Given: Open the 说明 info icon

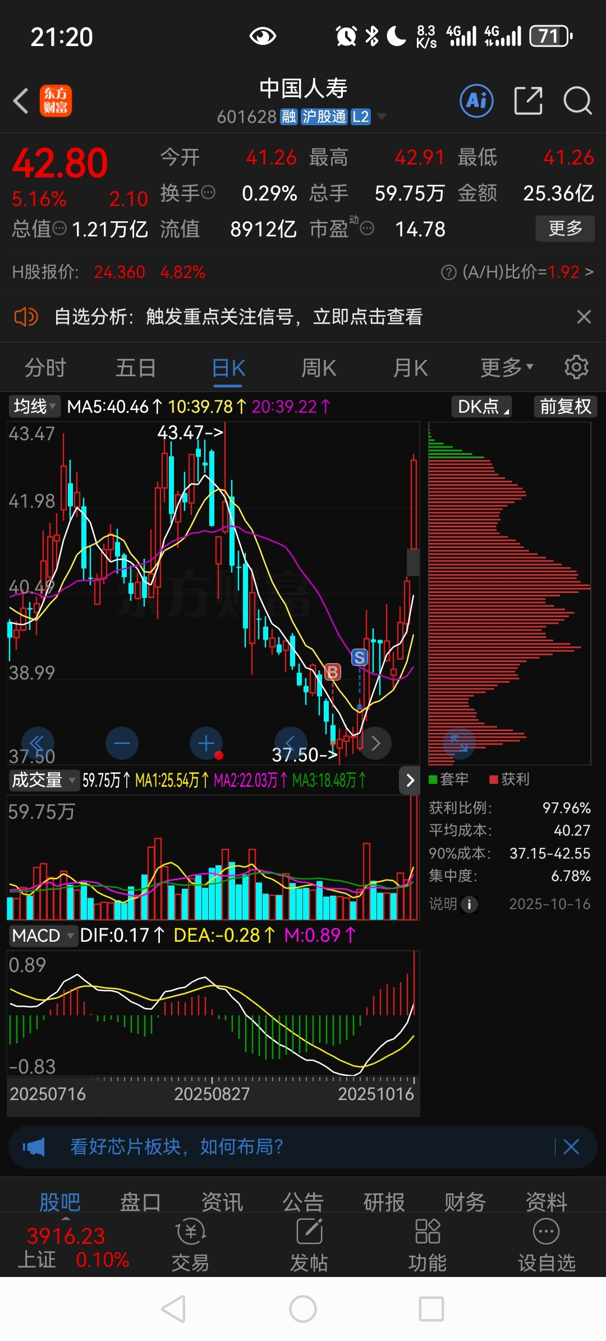Looking at the screenshot, I should [x=469, y=904].
